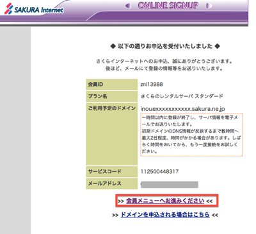Select the member ID zni13988
256x234 pixels.
[x=152, y=85]
